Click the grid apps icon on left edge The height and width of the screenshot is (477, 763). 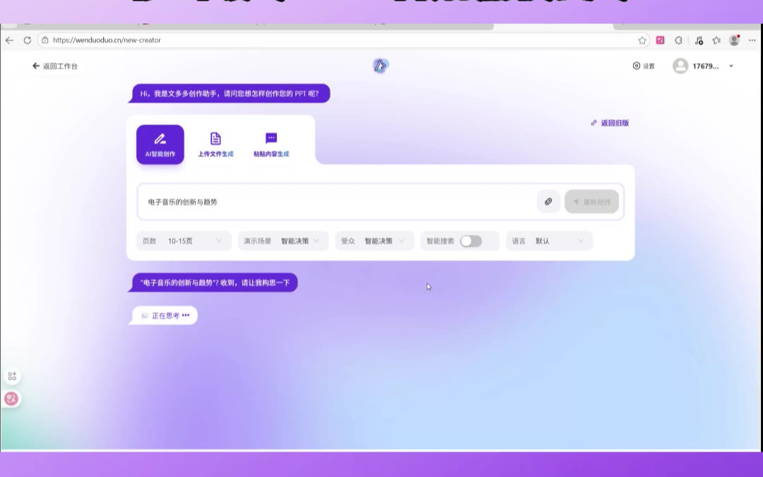click(x=11, y=376)
